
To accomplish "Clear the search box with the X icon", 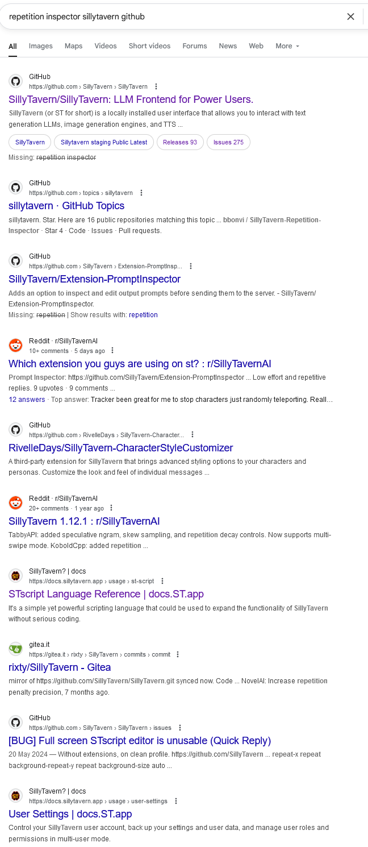I will coord(350,16).
